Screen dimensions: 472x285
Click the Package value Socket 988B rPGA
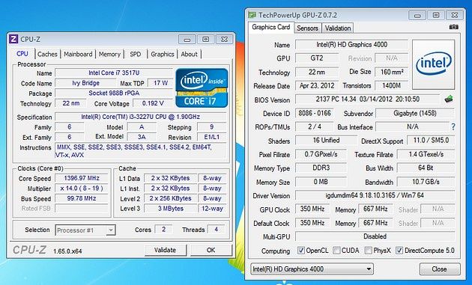click(114, 94)
